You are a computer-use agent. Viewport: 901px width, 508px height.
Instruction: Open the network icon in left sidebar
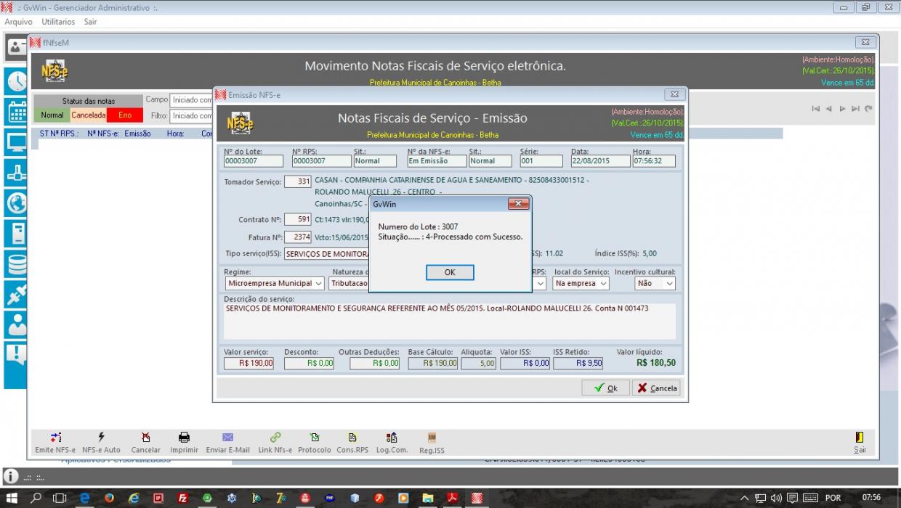point(16,173)
